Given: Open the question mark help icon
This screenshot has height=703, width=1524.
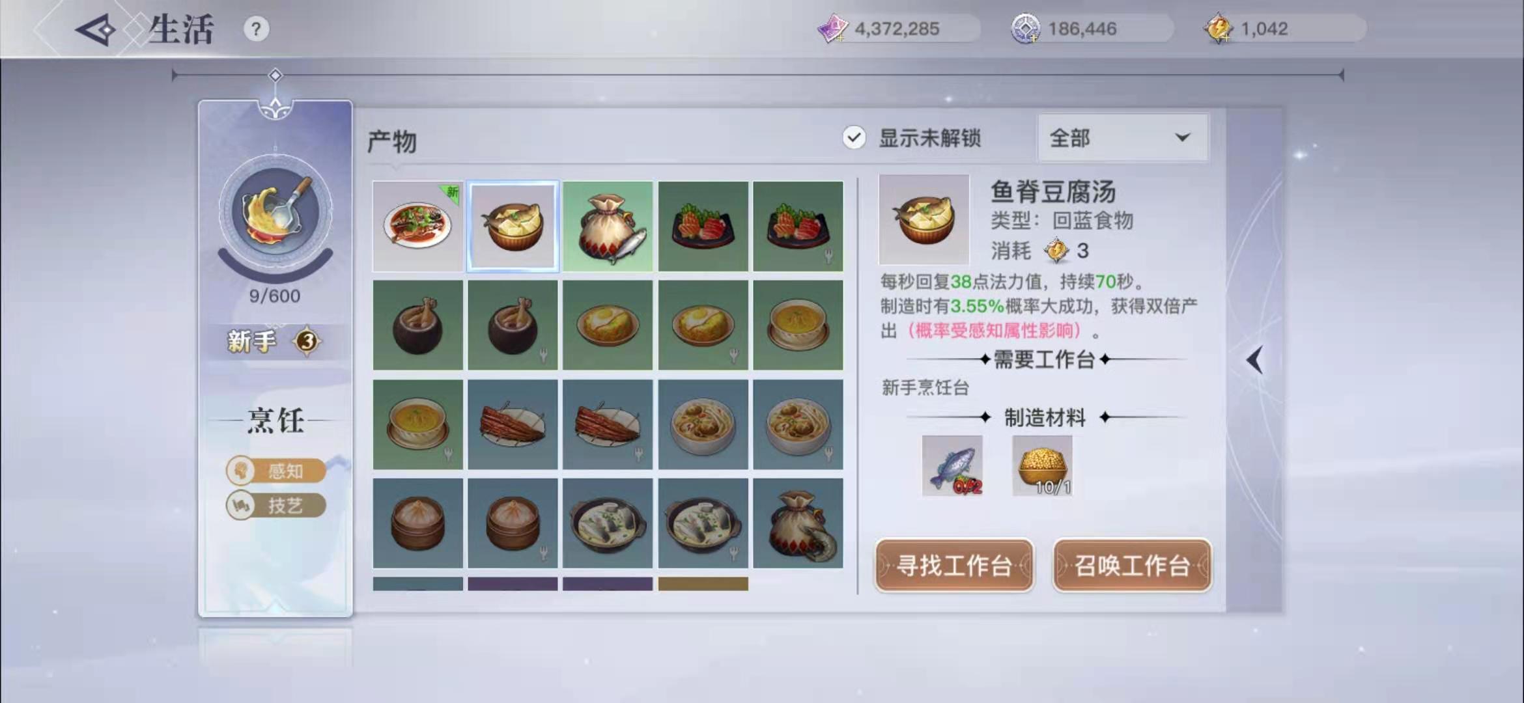Looking at the screenshot, I should point(256,29).
